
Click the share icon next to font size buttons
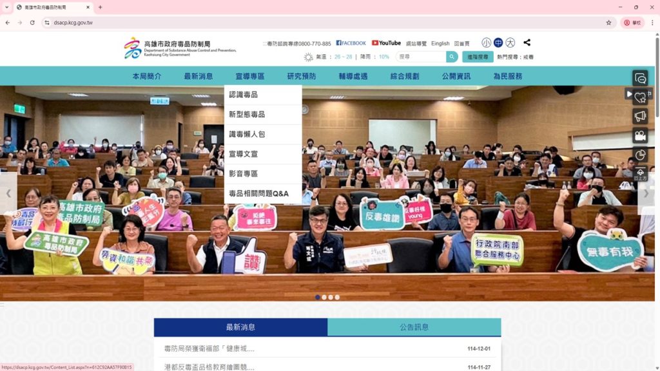527,43
